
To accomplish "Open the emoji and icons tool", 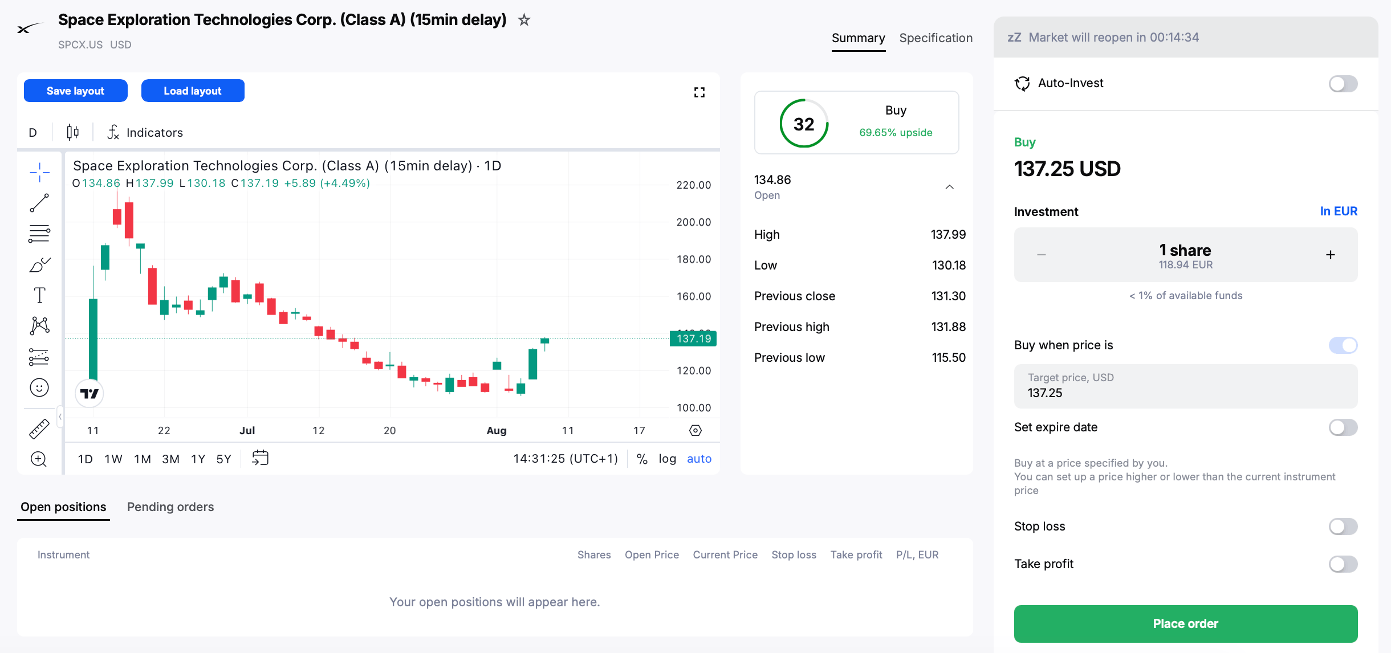I will click(39, 387).
